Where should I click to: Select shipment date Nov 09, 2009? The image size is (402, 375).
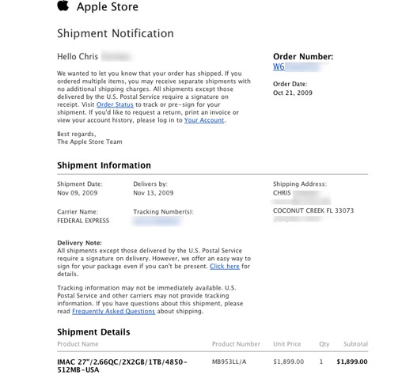(x=78, y=193)
